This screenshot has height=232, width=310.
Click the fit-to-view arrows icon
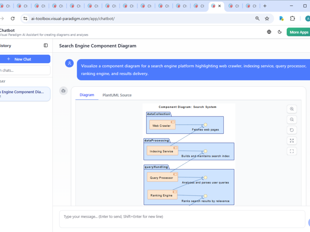tap(292, 141)
